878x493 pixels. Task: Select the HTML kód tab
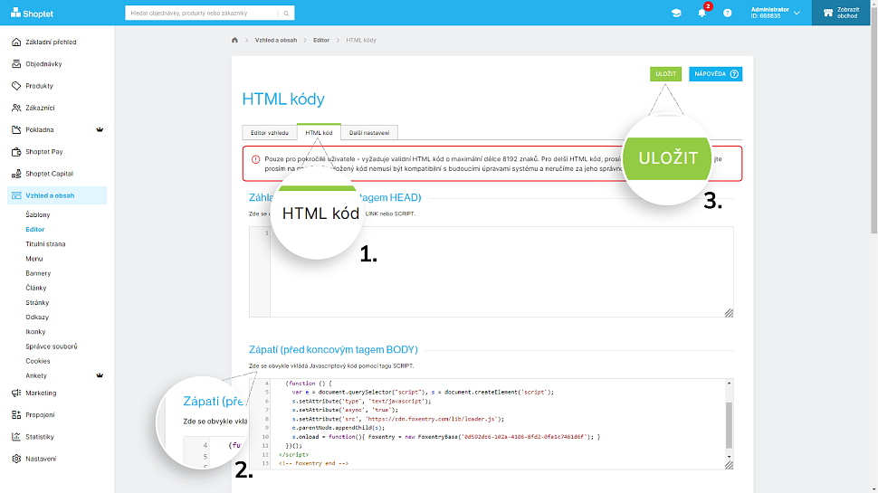pos(319,132)
